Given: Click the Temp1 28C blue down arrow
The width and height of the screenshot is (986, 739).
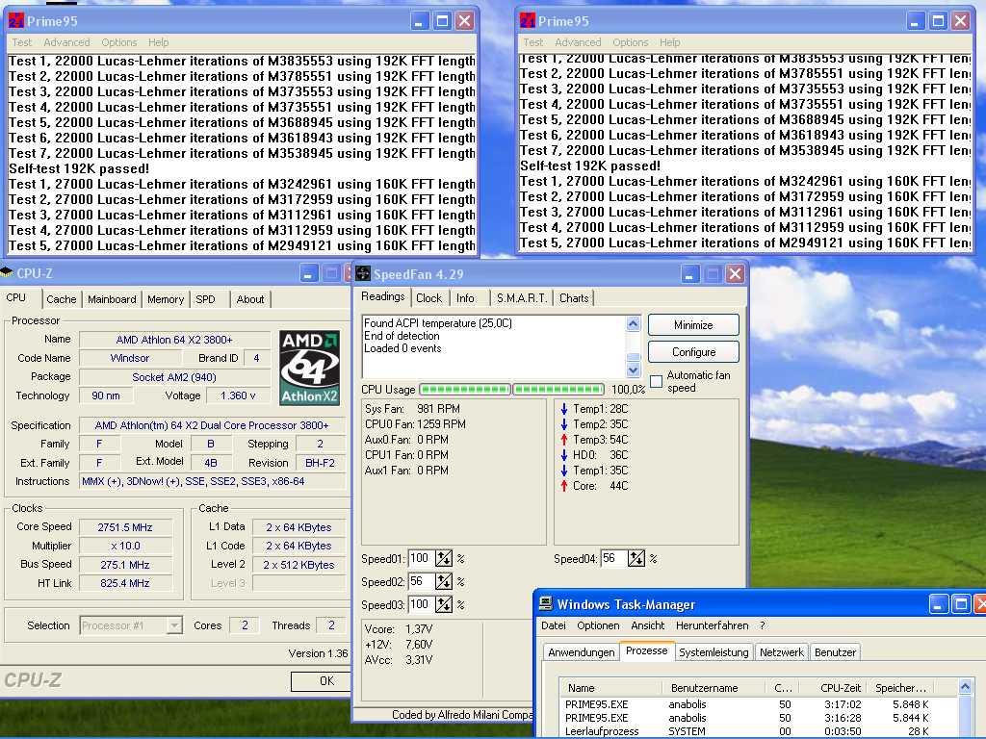Looking at the screenshot, I should pos(564,408).
